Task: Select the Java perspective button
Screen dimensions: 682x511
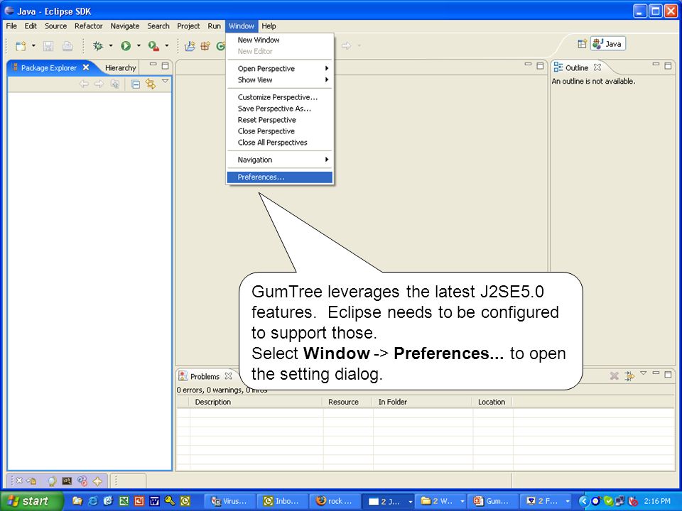Action: pos(608,44)
